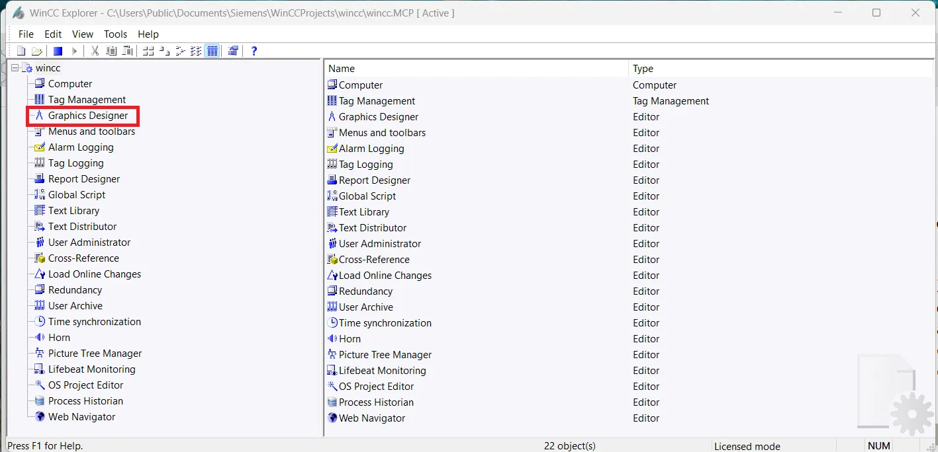
Task: Click Cross-Reference icon in the Name list
Action: point(332,259)
